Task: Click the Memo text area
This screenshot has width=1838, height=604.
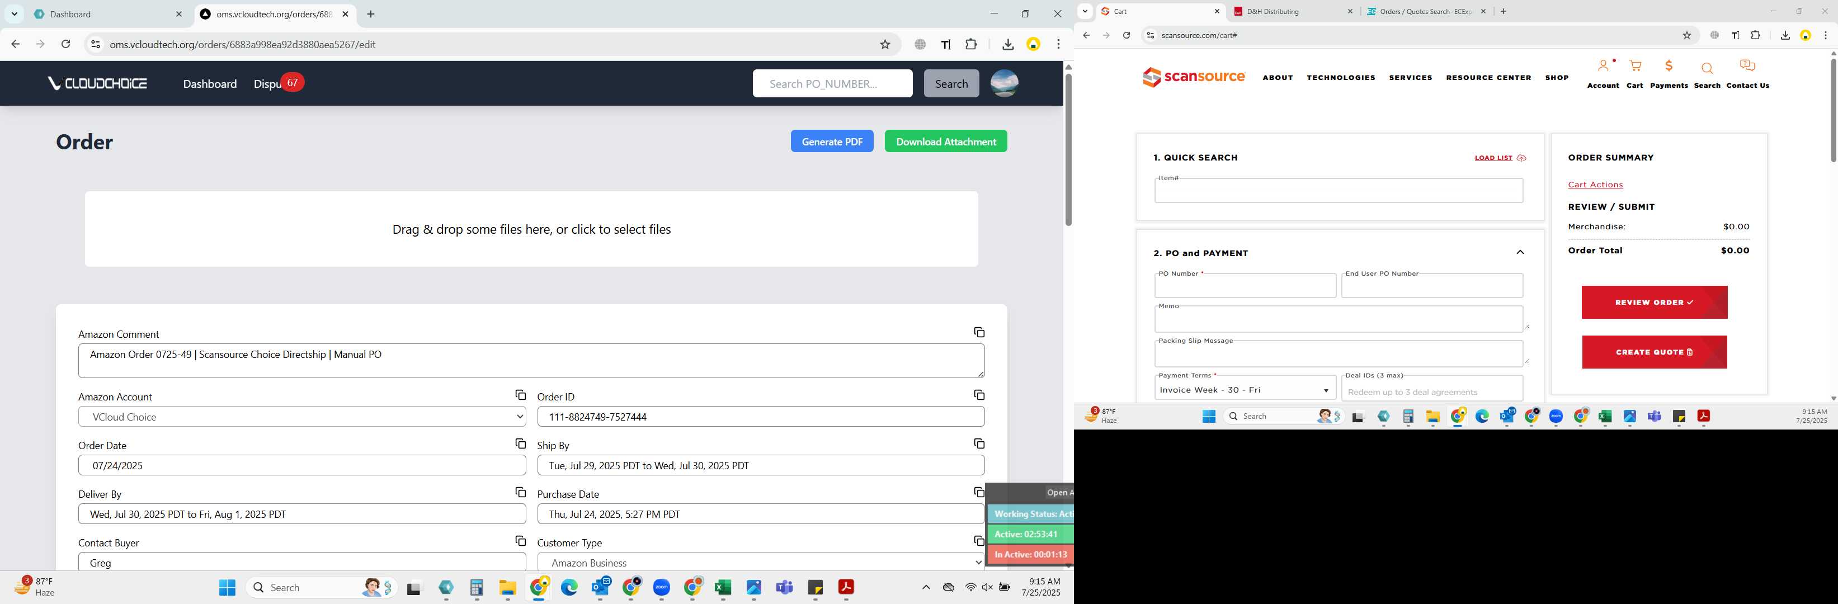Action: 1339,319
